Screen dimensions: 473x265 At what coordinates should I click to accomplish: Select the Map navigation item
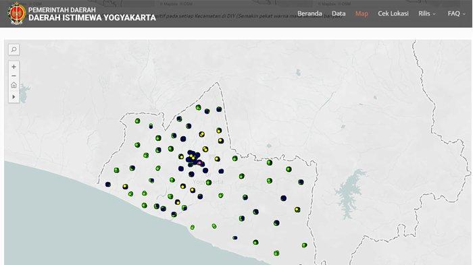362,13
